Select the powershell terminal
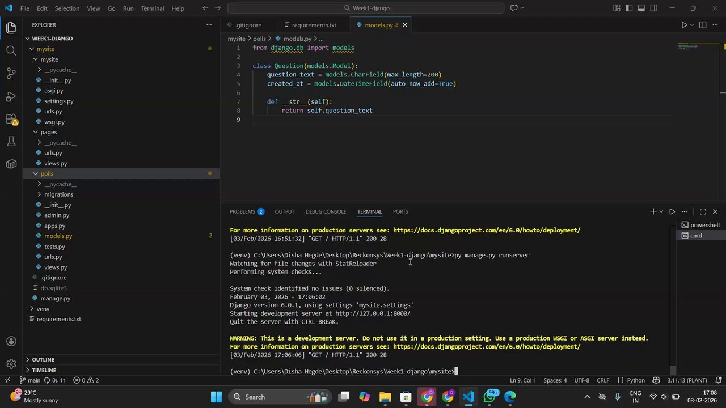Viewport: 726px width, 408px height. (x=700, y=225)
